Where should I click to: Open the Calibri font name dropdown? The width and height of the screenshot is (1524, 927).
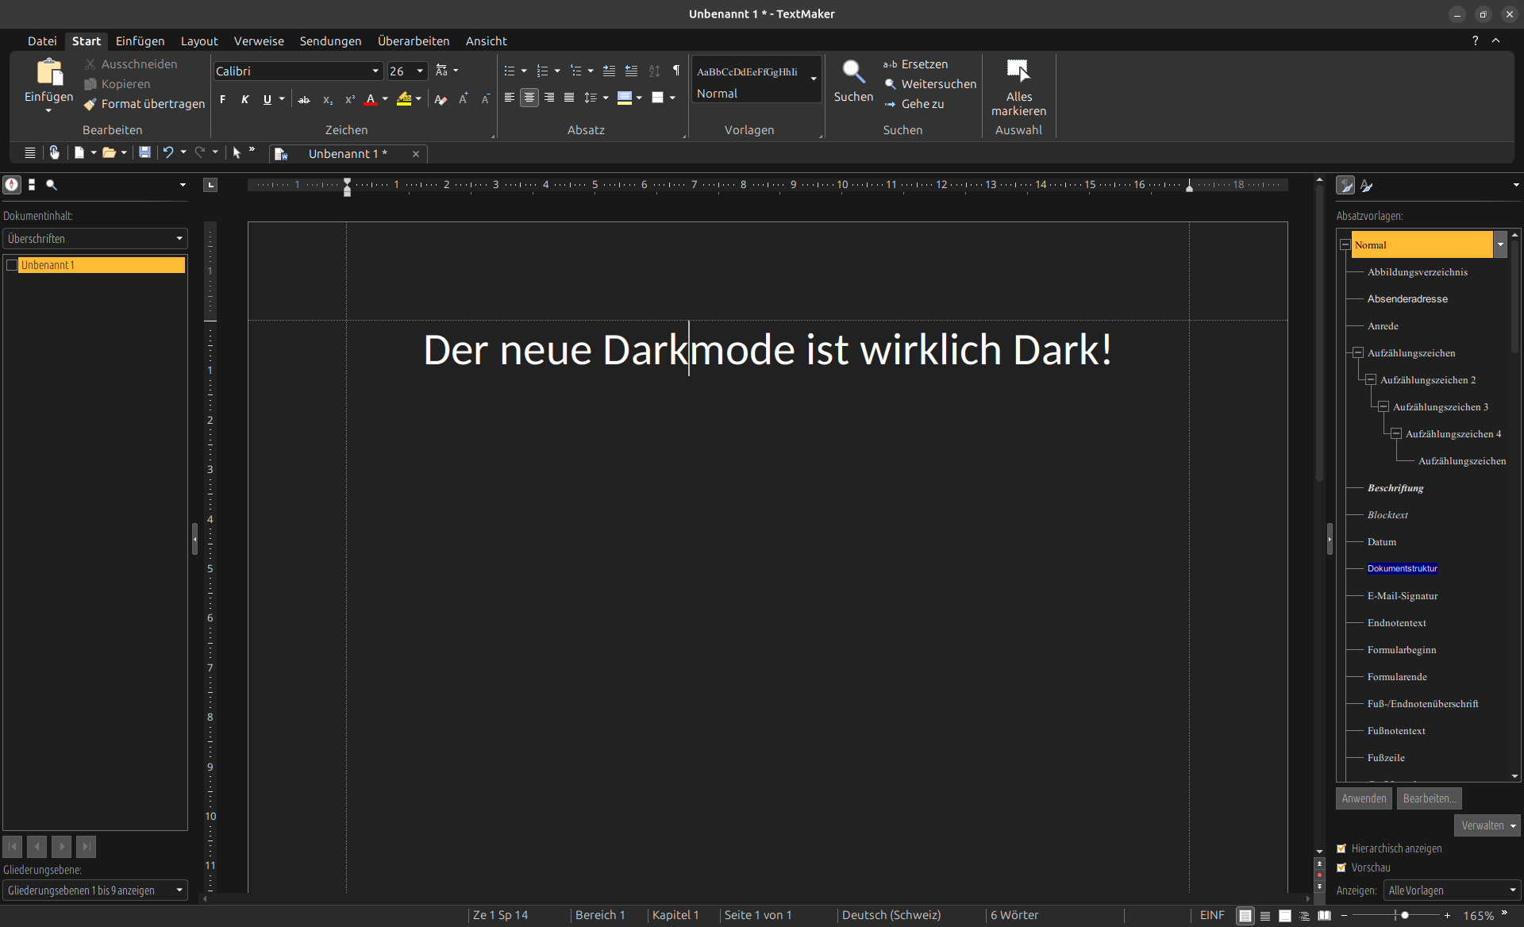tap(375, 71)
